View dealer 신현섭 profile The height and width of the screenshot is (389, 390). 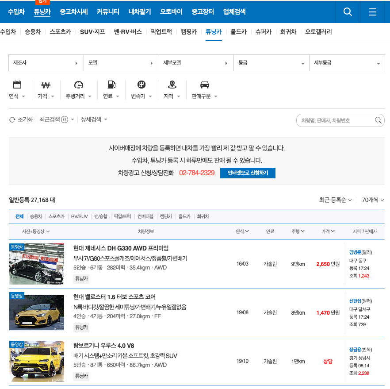coord(355,301)
